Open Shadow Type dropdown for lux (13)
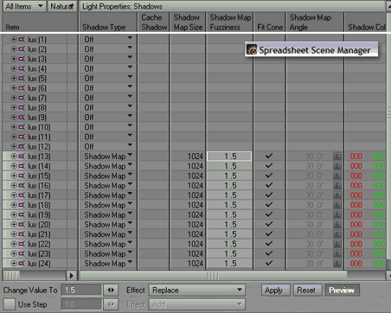This screenshot has height=313, width=391. tap(130, 155)
